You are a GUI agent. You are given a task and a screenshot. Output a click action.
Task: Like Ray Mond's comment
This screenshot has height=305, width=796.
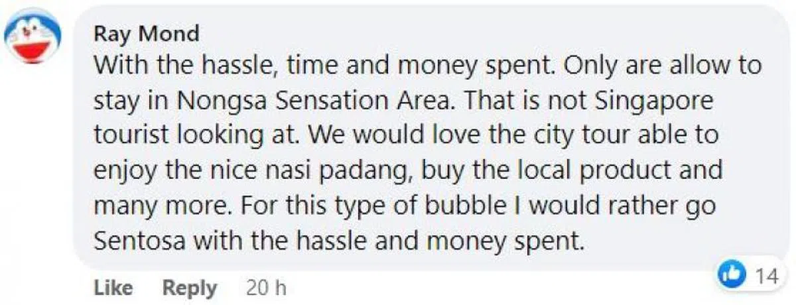coord(113,288)
